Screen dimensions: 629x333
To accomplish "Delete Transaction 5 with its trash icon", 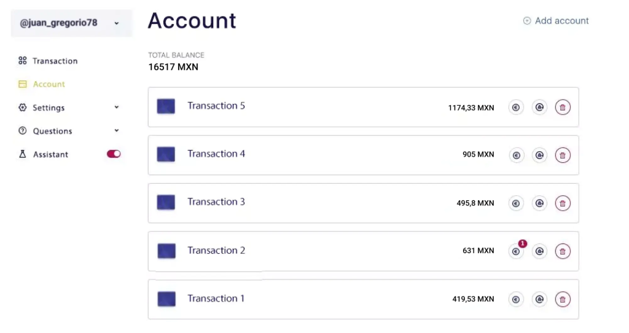I will [563, 108].
